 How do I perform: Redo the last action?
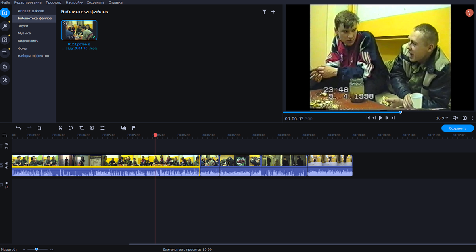point(29,128)
